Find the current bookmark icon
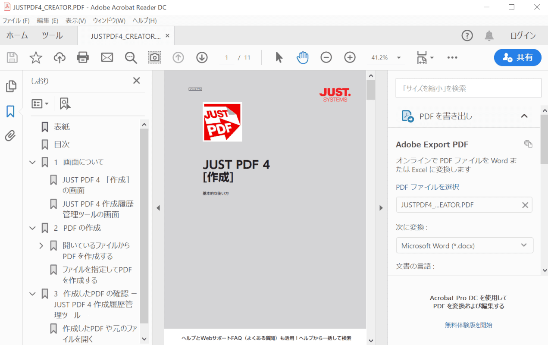This screenshot has height=345, width=548. (65, 103)
